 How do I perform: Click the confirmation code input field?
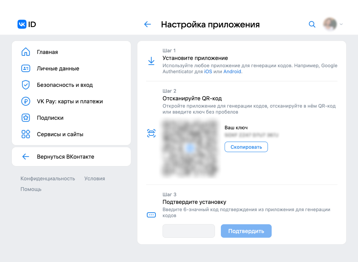(188, 231)
